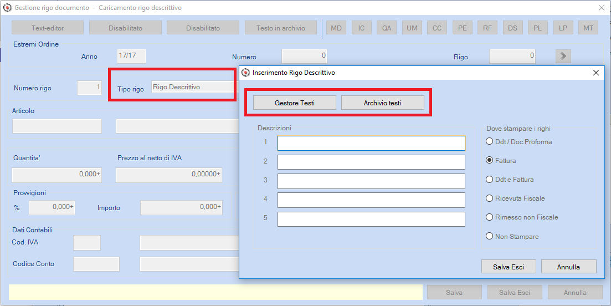Click the Numero field in Estremi Ordine
Screen dimensions: 611x306
click(304, 56)
